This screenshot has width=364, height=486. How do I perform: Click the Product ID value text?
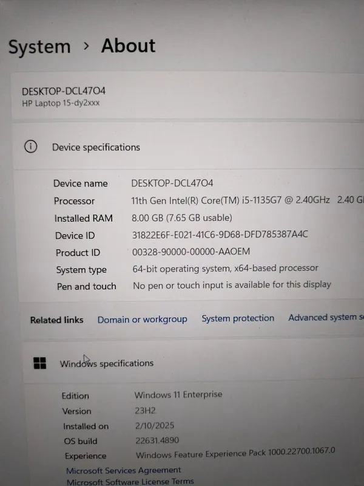(x=191, y=251)
